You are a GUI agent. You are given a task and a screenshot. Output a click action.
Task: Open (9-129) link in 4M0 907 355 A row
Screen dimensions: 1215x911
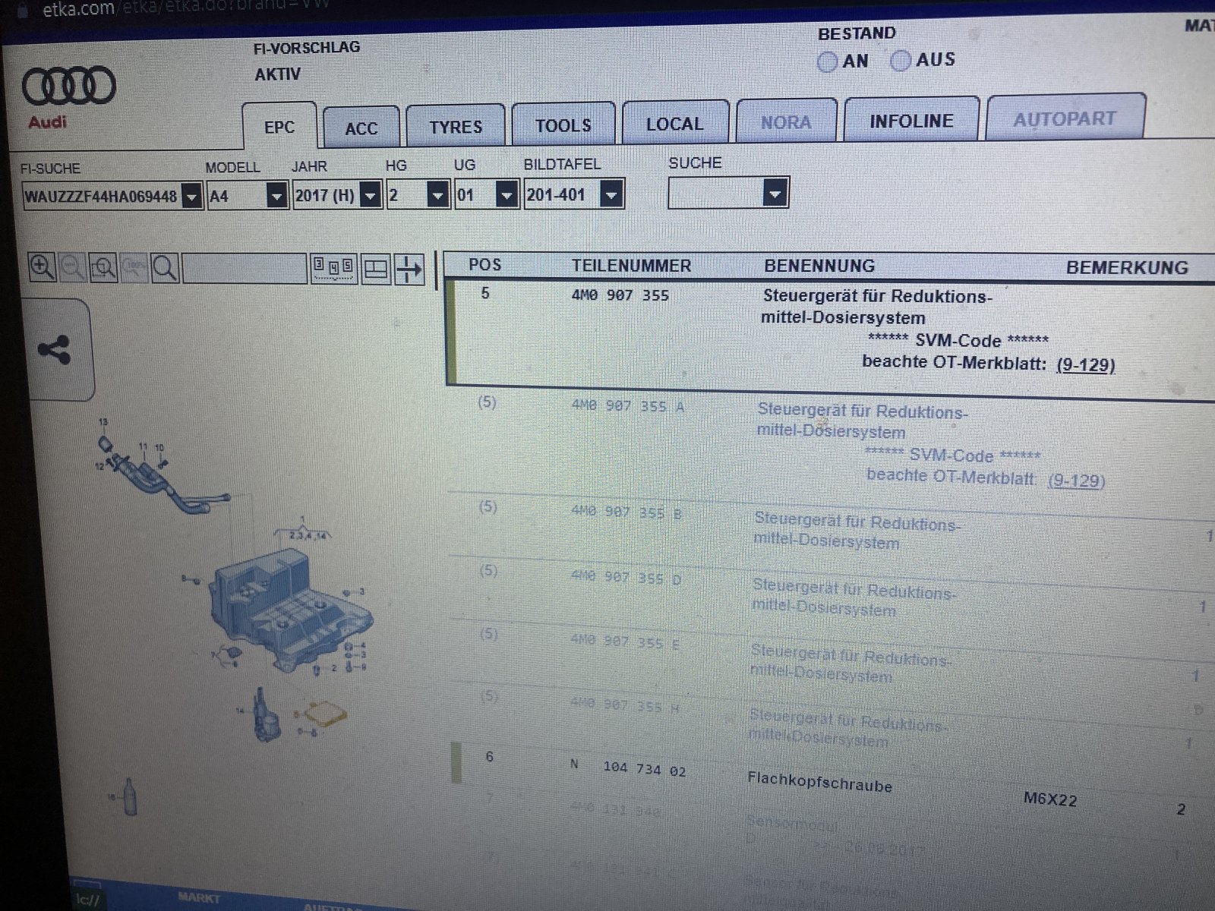[1076, 481]
